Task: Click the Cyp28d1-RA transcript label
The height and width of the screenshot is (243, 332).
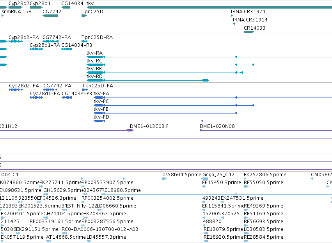Action: (45, 45)
